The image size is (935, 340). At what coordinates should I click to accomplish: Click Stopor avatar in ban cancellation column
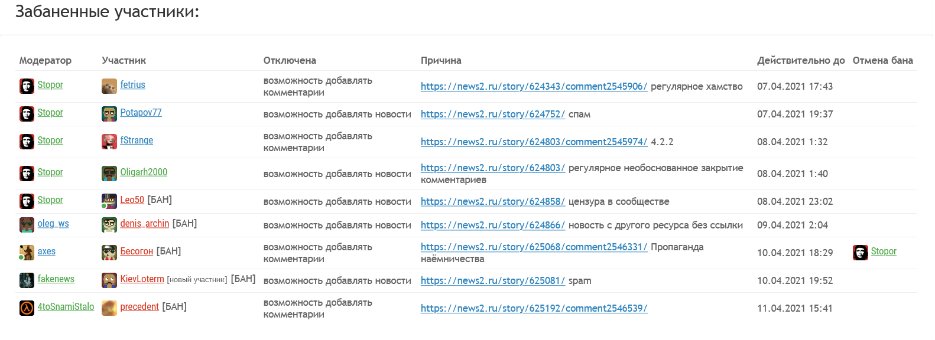tap(861, 253)
